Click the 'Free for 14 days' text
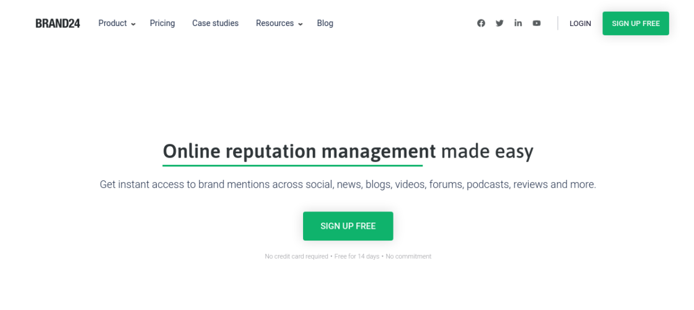694x310 pixels. [x=357, y=257]
